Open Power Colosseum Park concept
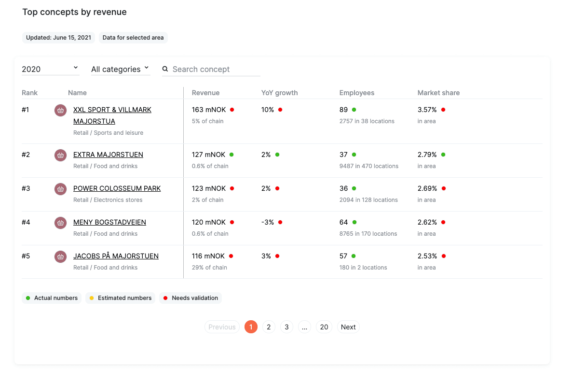 tap(117, 188)
